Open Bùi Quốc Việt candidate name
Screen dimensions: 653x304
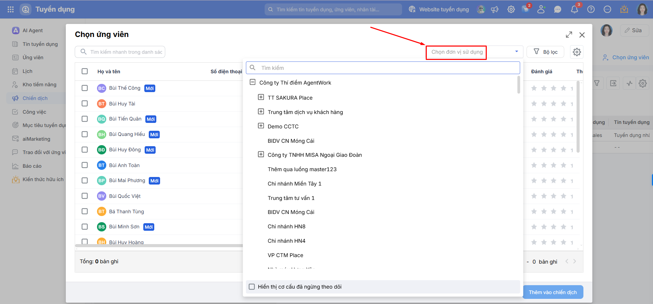point(125,196)
